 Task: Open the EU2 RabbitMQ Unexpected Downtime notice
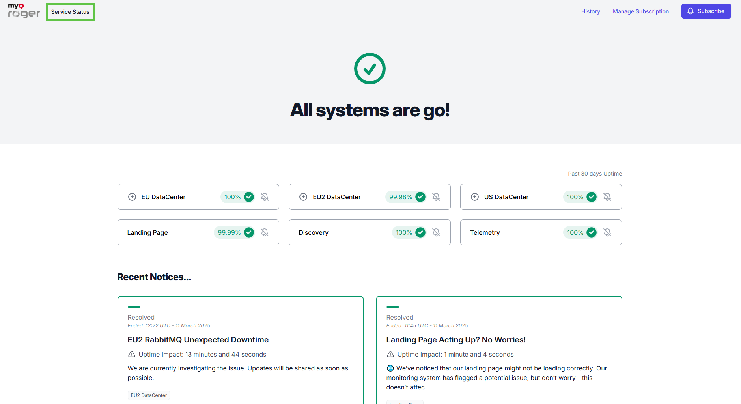(x=198, y=340)
